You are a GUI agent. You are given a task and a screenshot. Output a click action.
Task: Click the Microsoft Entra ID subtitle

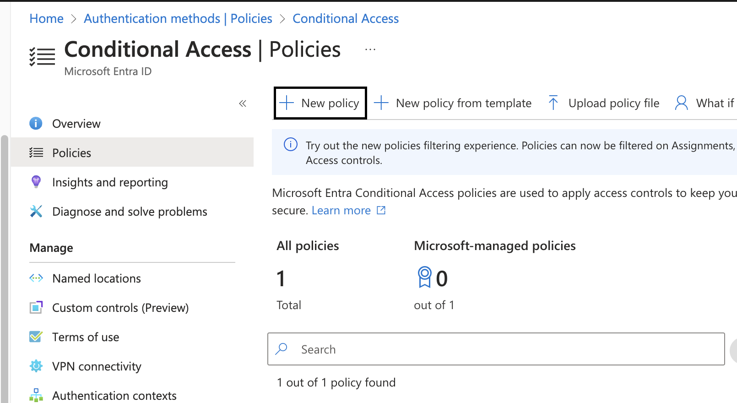tap(108, 71)
